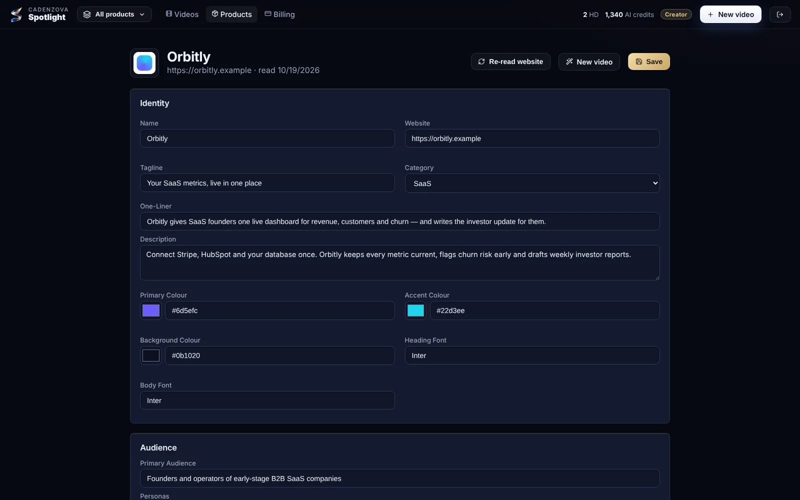Click the 1,340 AI credits text
800x500 pixels.
click(629, 14)
